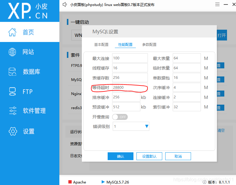236x185 pixels.
Task: Click the FTP server icon
Action: tap(12, 91)
